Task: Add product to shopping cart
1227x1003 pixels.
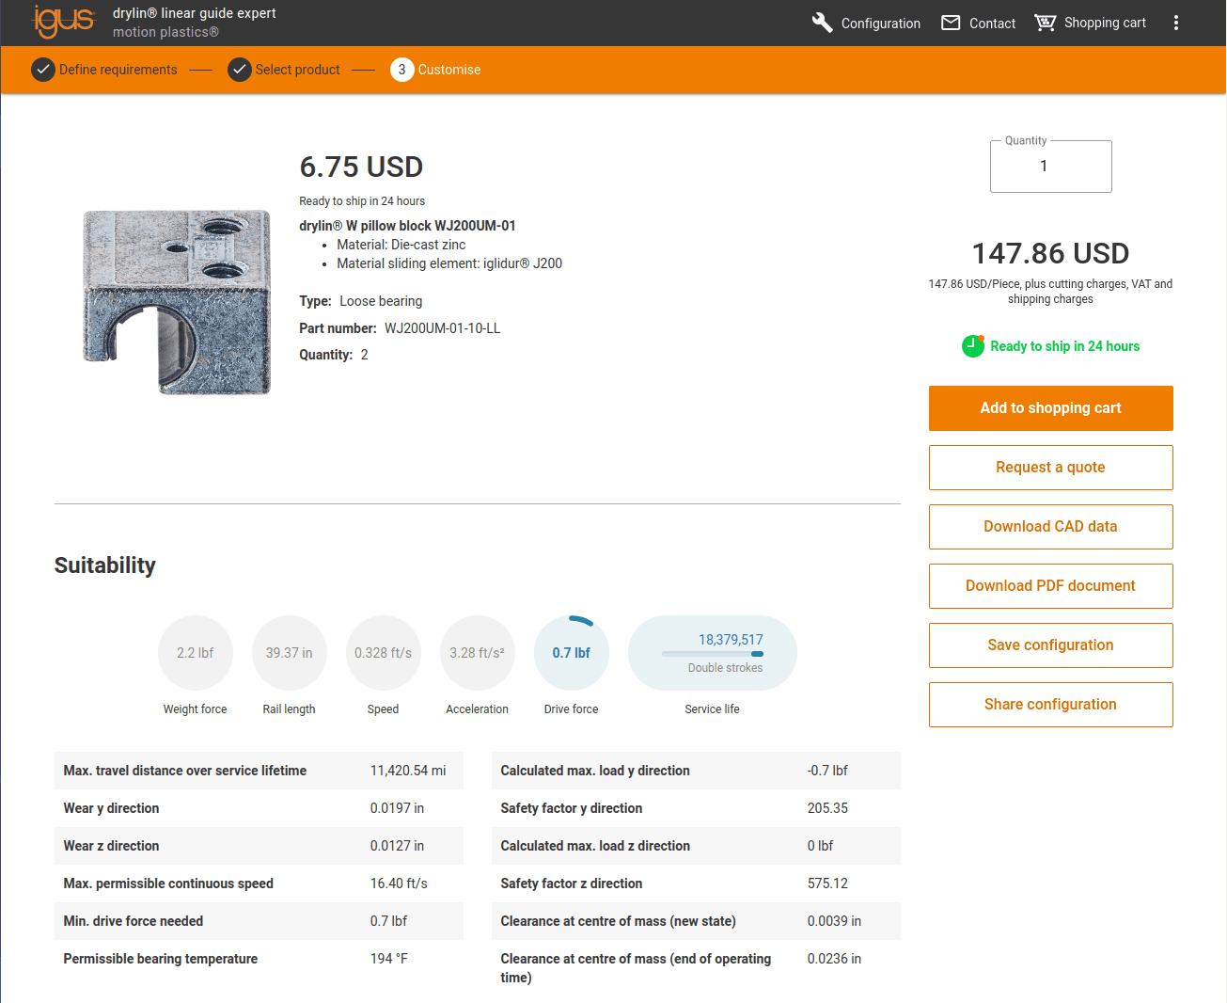Action: click(x=1051, y=408)
